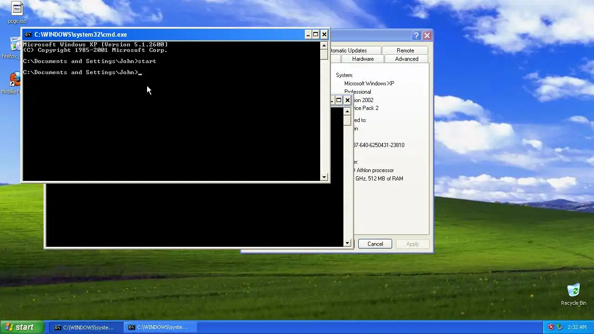The image size is (594, 334).
Task: Click the '512 MB of RAM' text
Action: pyautogui.click(x=385, y=179)
